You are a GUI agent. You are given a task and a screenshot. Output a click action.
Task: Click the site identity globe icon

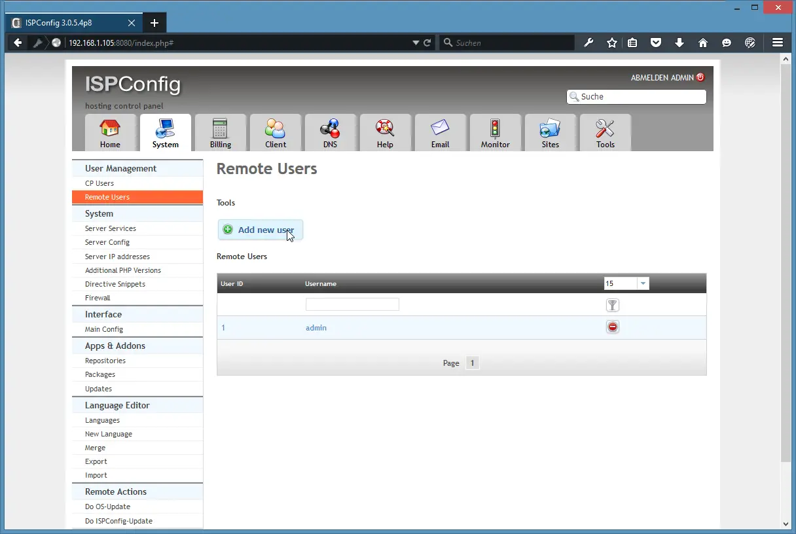click(56, 43)
